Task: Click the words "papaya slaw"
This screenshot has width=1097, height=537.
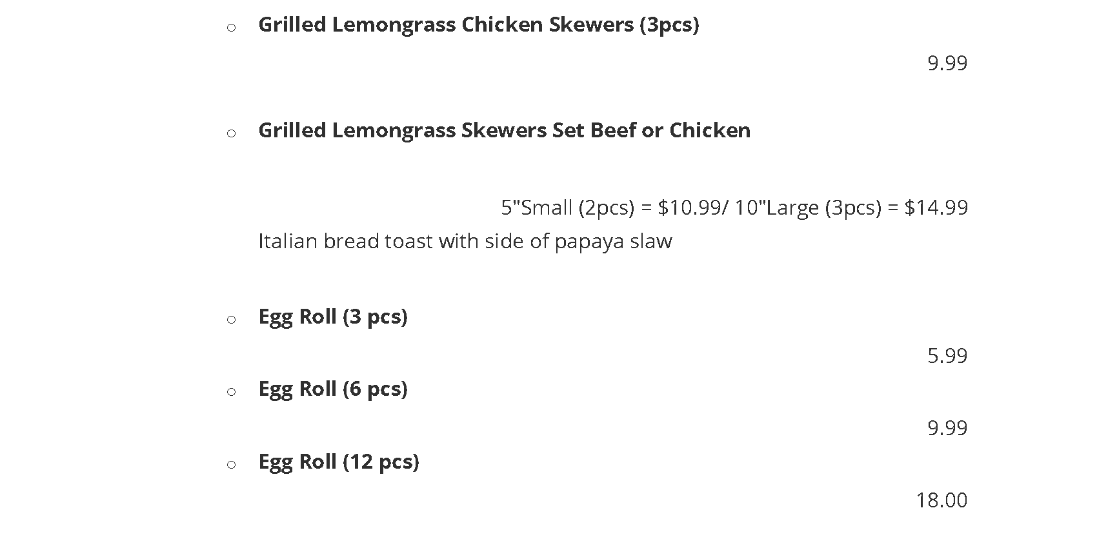Action: tap(613, 241)
